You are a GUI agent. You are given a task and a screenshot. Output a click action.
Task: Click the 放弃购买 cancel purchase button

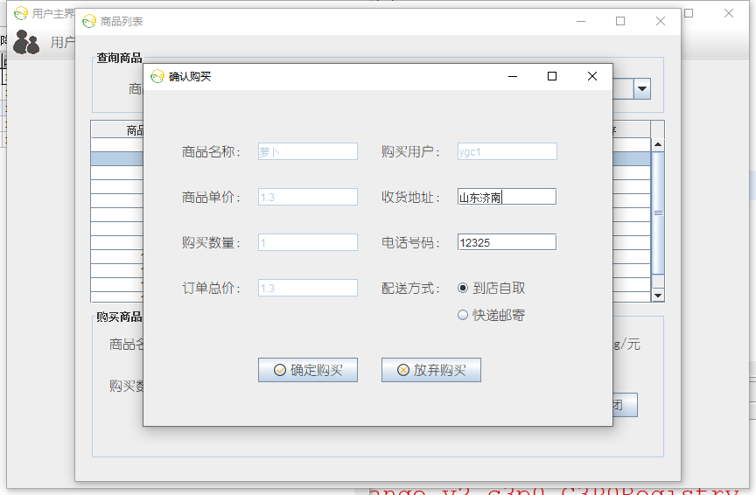tap(431, 370)
